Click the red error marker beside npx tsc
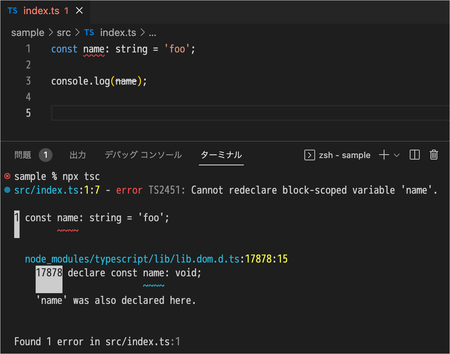The width and height of the screenshot is (450, 354). pyautogui.click(x=7, y=176)
